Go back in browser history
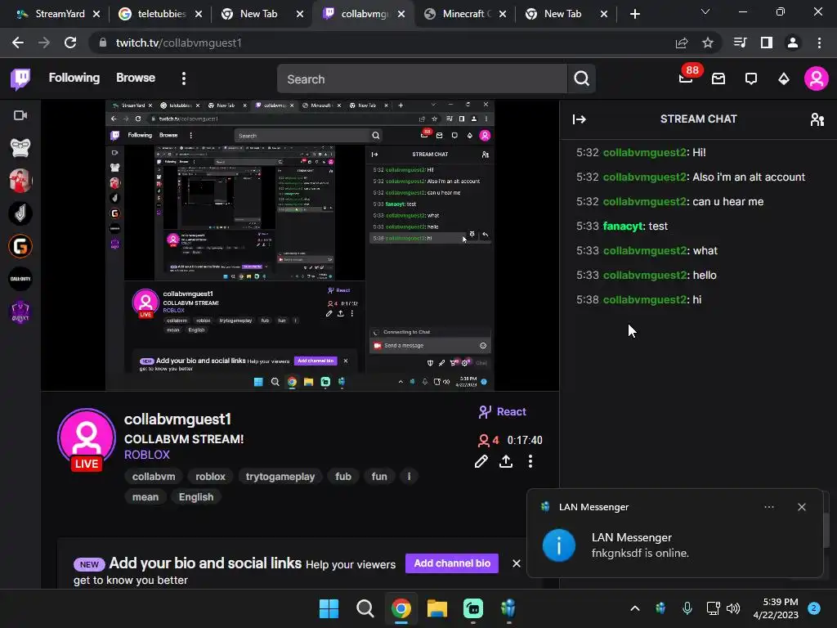837x628 pixels. tap(18, 43)
